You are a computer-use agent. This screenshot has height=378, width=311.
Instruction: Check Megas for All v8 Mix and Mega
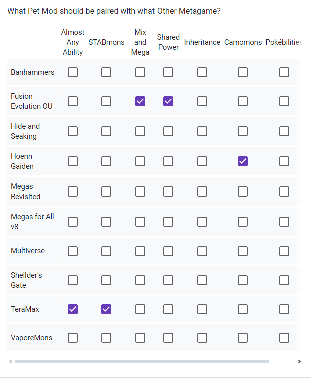pyautogui.click(x=140, y=222)
